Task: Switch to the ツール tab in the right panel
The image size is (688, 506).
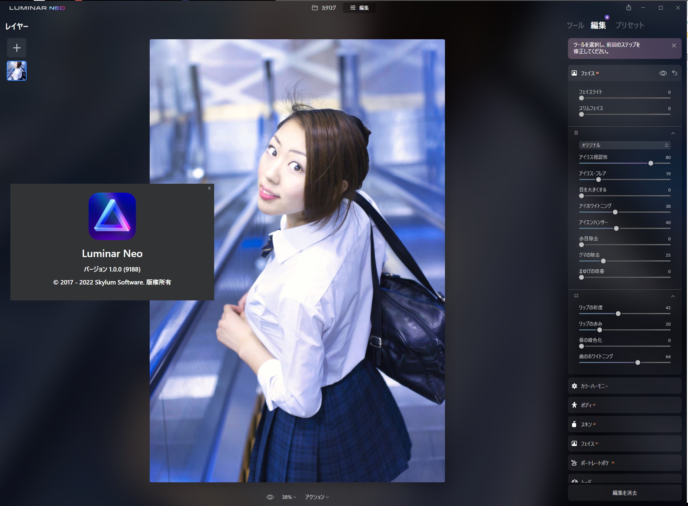Action: (575, 25)
